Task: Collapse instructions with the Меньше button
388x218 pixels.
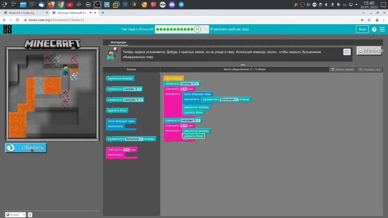Action: tap(369, 51)
